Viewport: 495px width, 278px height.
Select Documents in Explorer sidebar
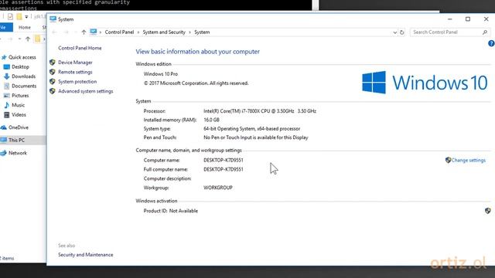(x=24, y=86)
